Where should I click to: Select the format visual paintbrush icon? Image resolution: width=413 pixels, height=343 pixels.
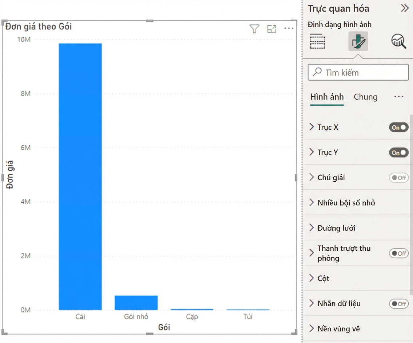(358, 41)
